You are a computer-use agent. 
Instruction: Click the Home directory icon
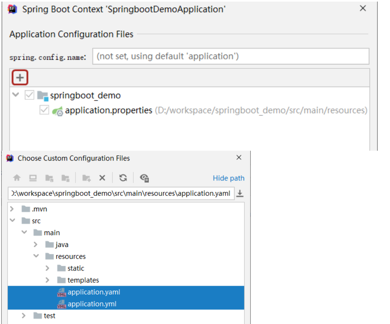(18, 178)
